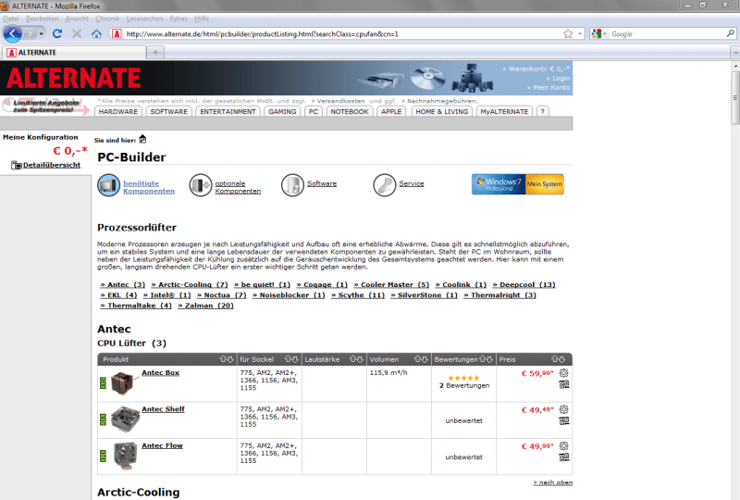Click the compare icon below Antec Flow price

pos(564,457)
